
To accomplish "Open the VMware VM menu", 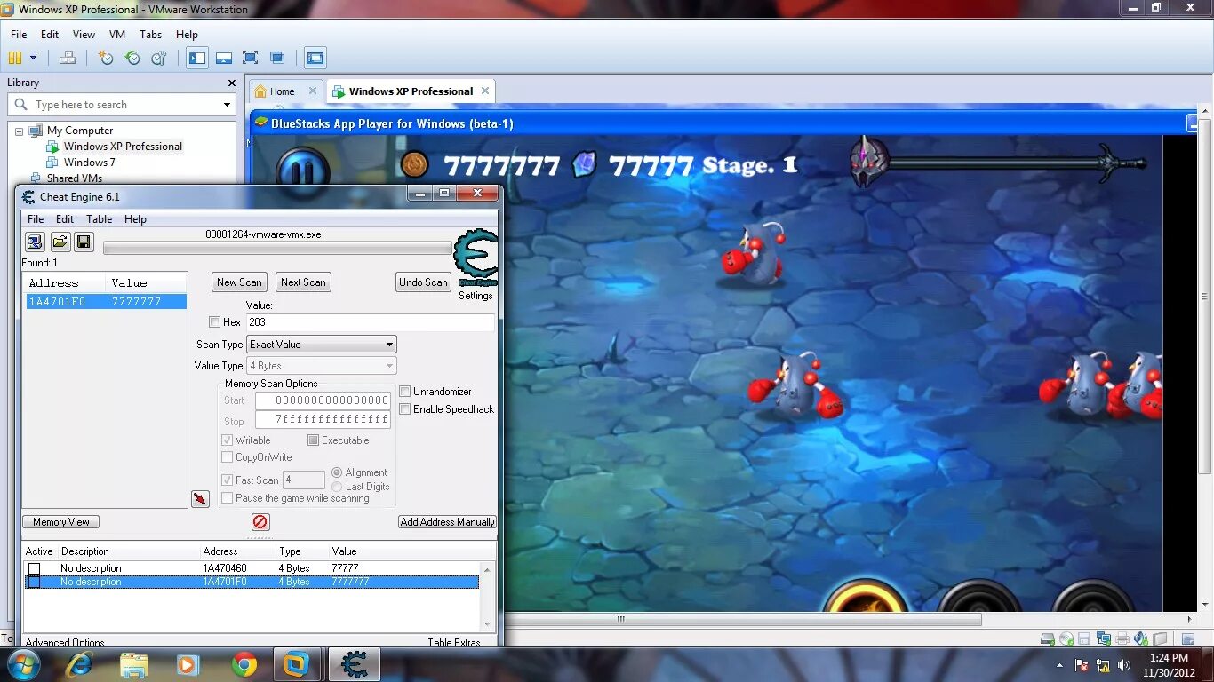I will click(x=117, y=35).
